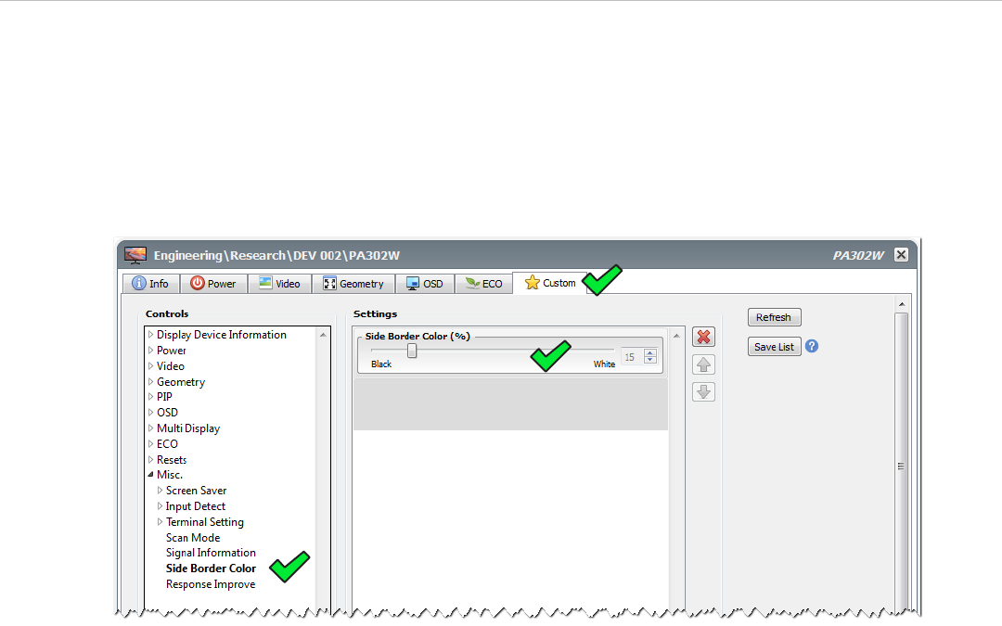
Task: Click the Refresh button
Action: [x=774, y=317]
